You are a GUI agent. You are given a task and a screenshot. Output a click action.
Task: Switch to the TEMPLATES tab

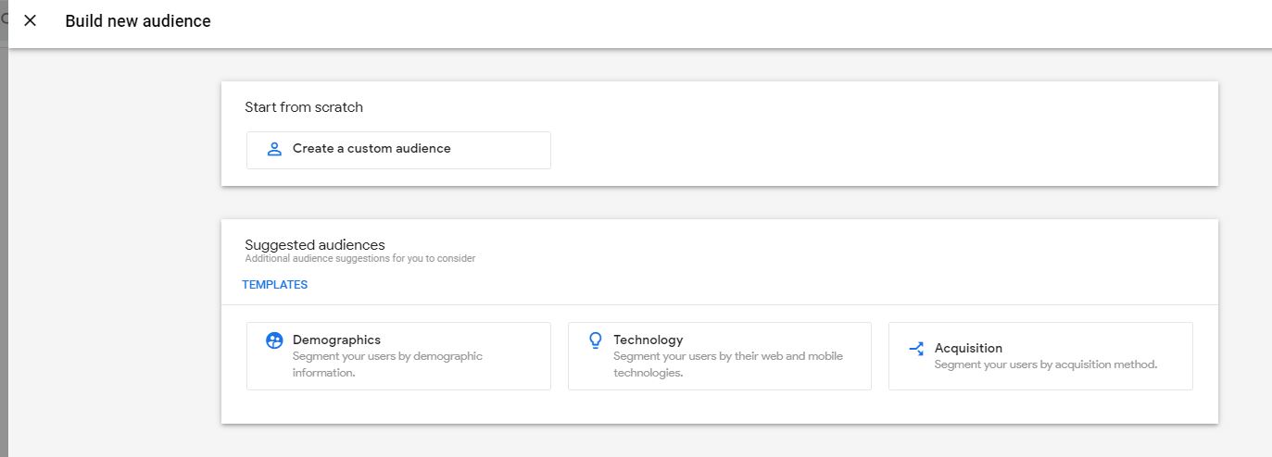(x=275, y=285)
